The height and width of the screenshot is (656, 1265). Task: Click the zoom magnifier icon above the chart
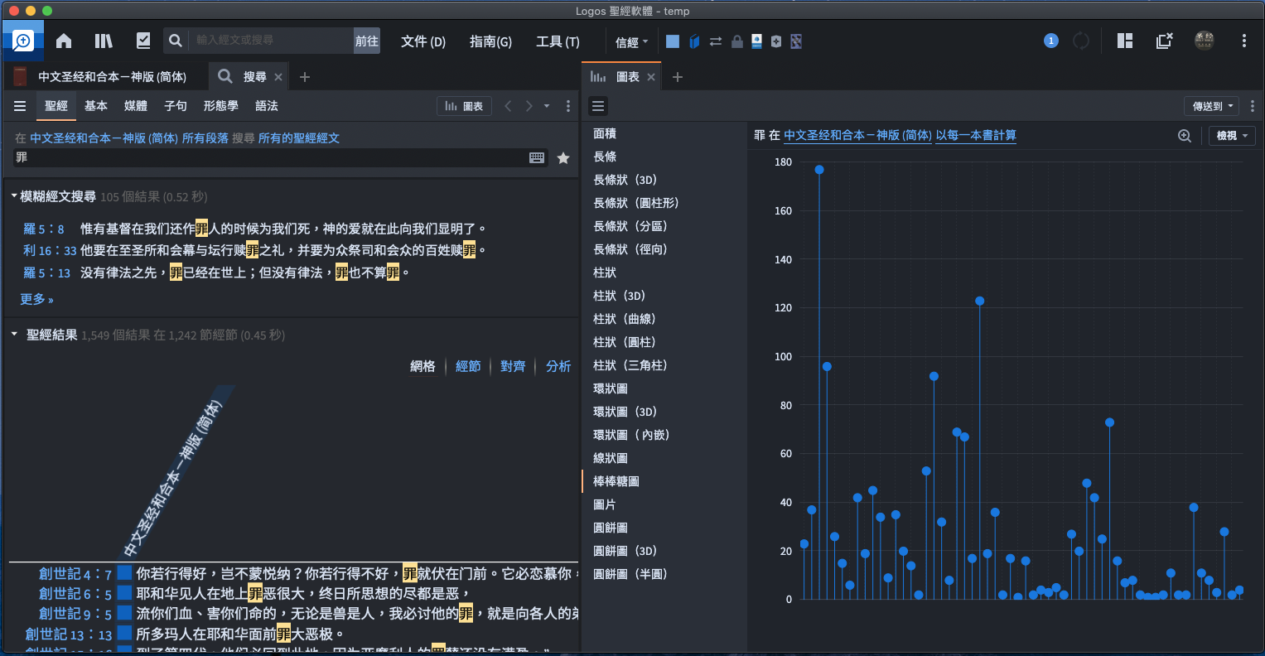1185,136
